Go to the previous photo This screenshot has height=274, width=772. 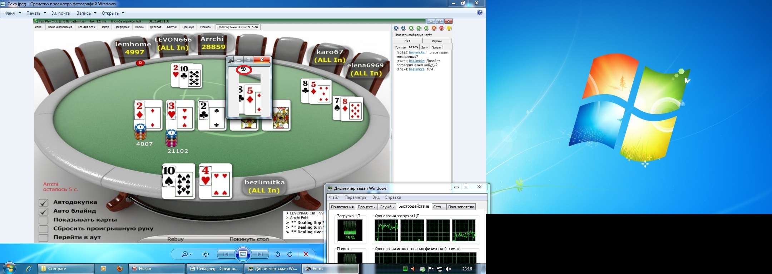(226, 254)
